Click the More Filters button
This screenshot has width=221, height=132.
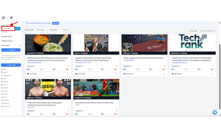(x=66, y=30)
